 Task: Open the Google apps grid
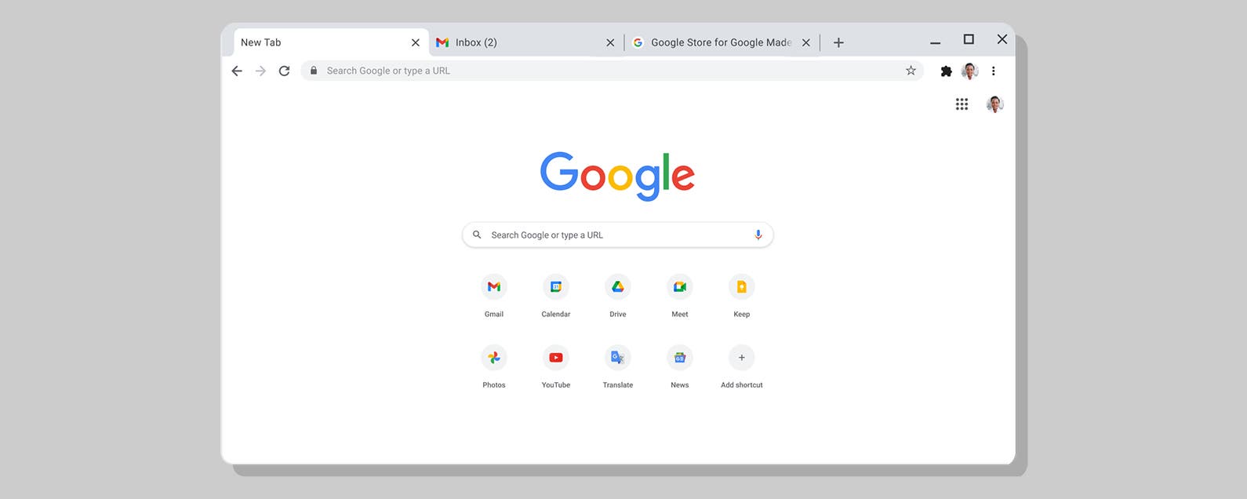(962, 104)
